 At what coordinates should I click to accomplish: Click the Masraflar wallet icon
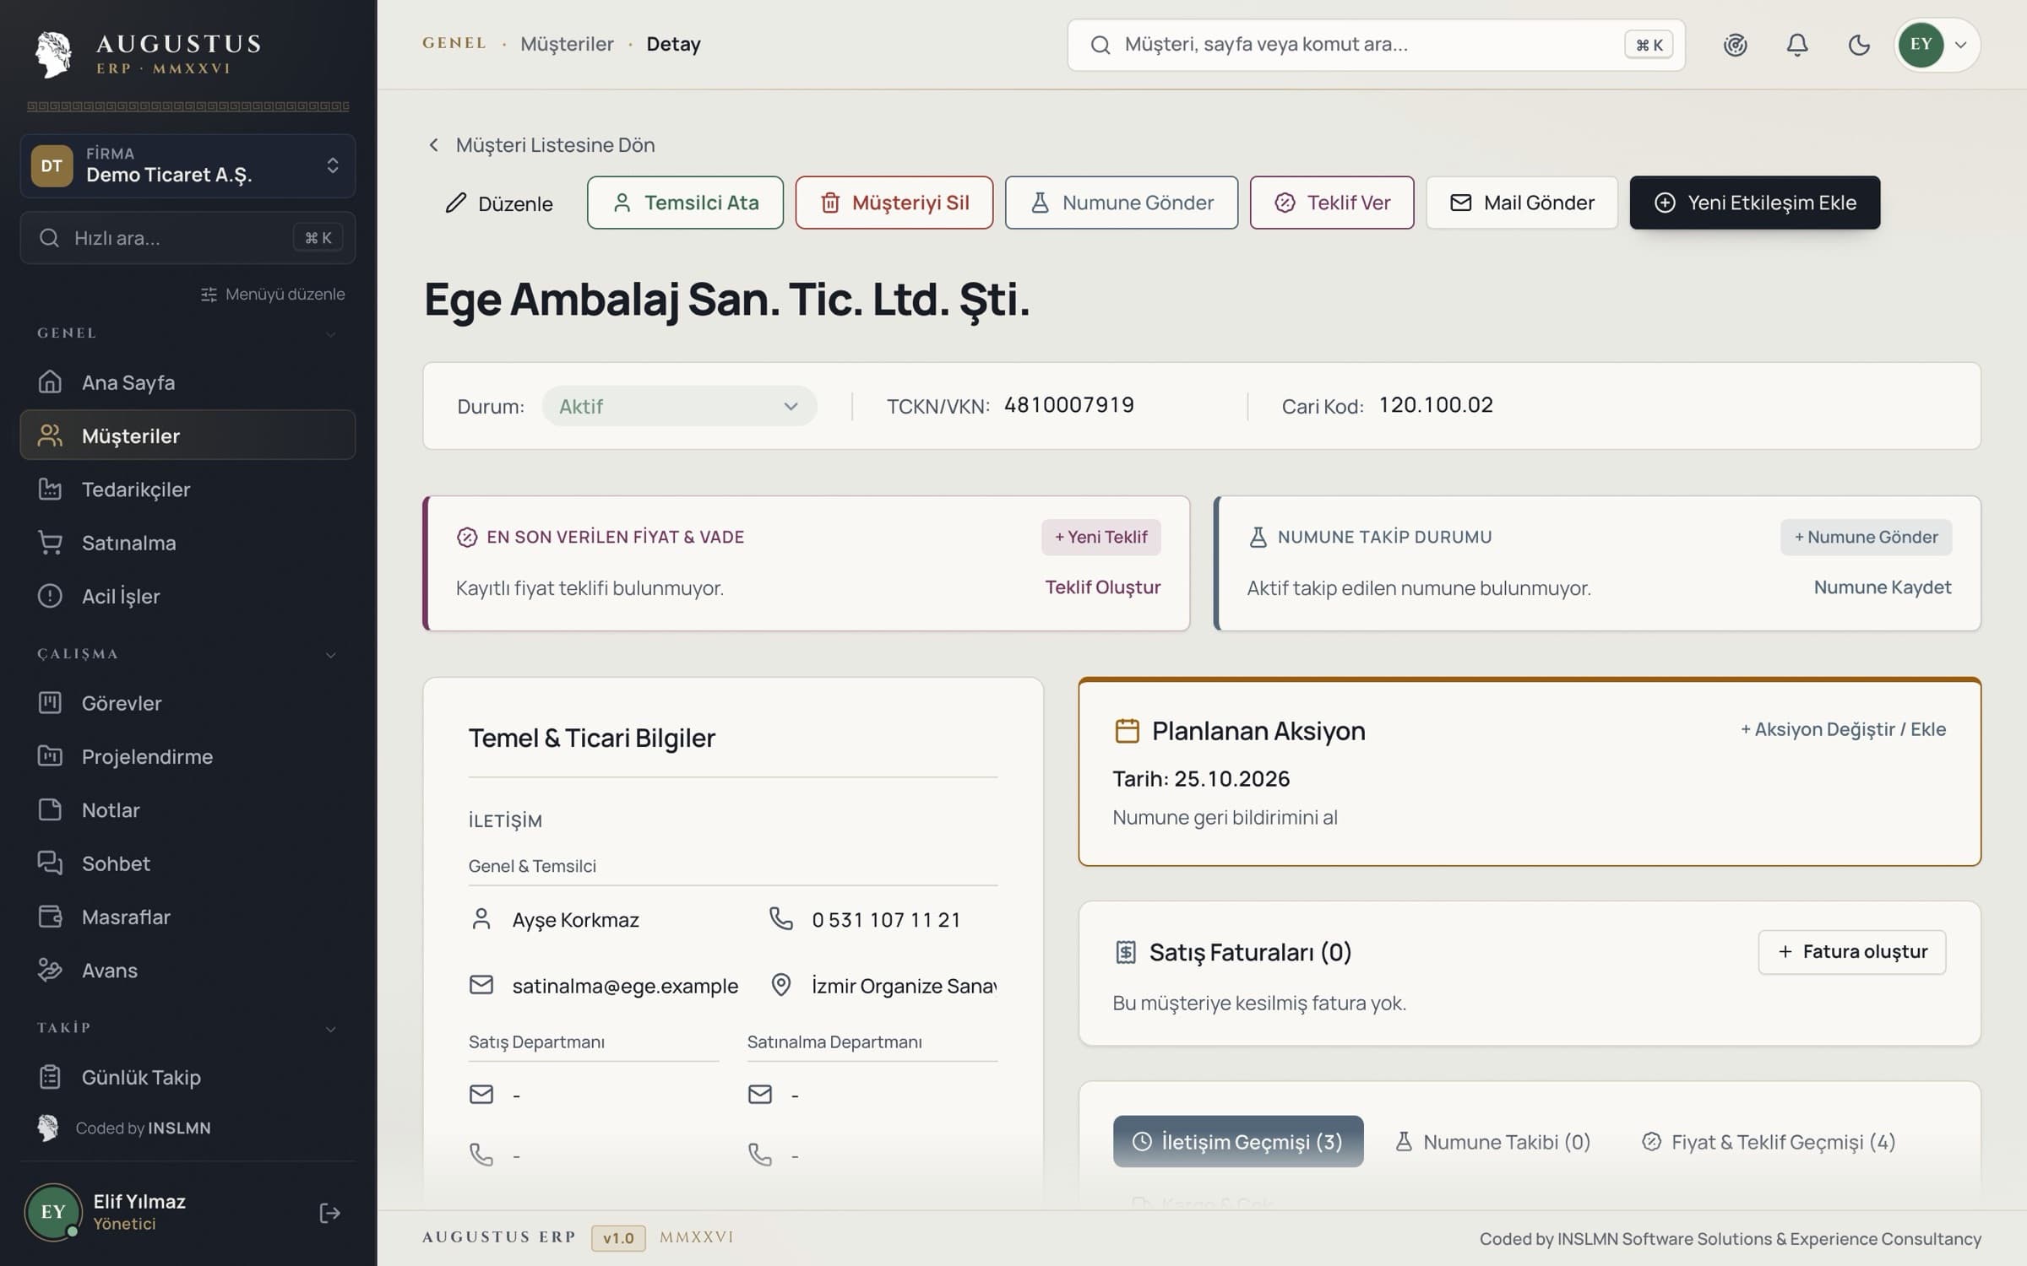(50, 917)
